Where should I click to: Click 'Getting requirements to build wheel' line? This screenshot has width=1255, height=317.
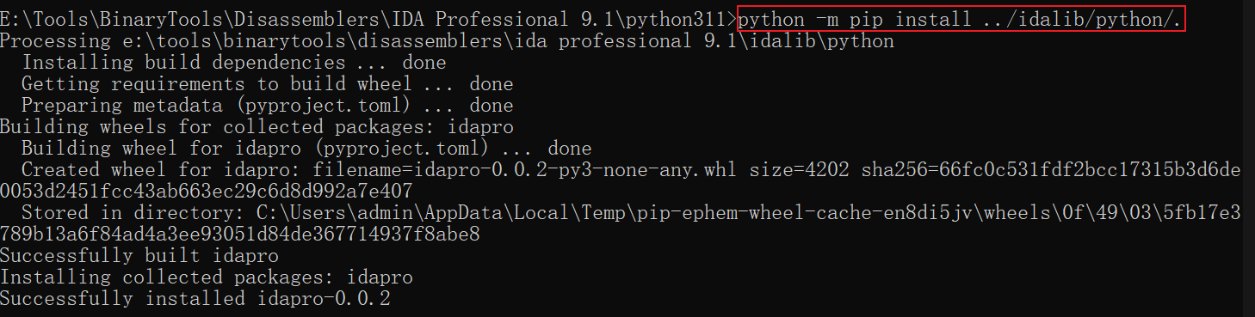pos(268,83)
